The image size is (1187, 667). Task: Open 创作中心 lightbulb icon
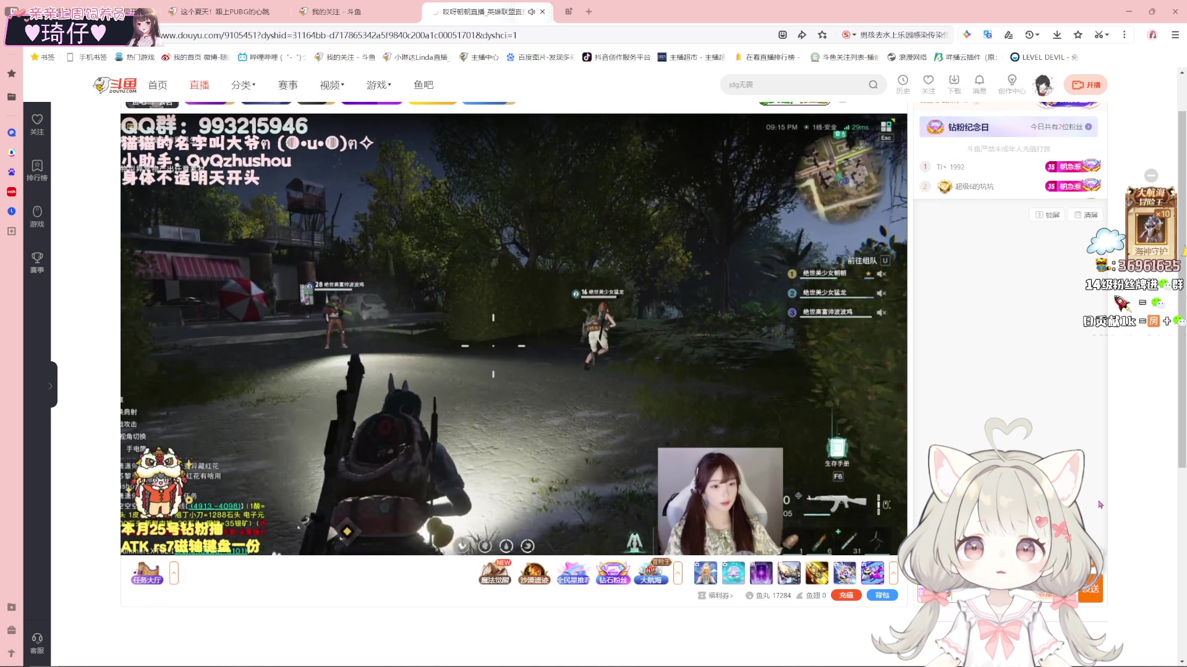click(1011, 84)
